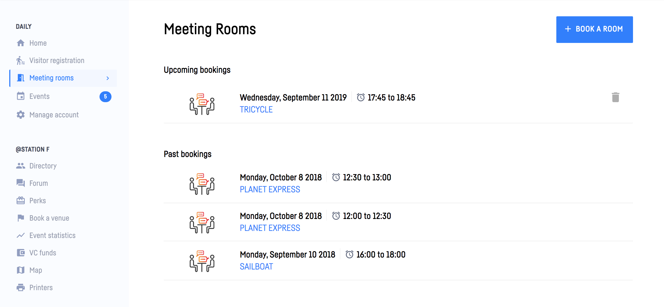Open the TRICYCLE room link
664x307 pixels.
tap(256, 109)
